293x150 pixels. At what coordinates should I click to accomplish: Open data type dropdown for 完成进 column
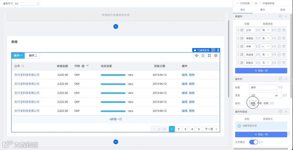[266, 55]
